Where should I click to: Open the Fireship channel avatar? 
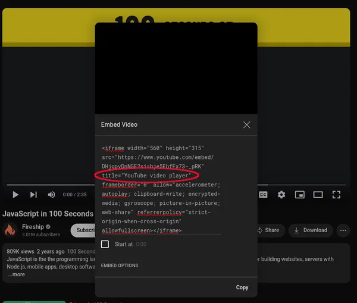10,230
